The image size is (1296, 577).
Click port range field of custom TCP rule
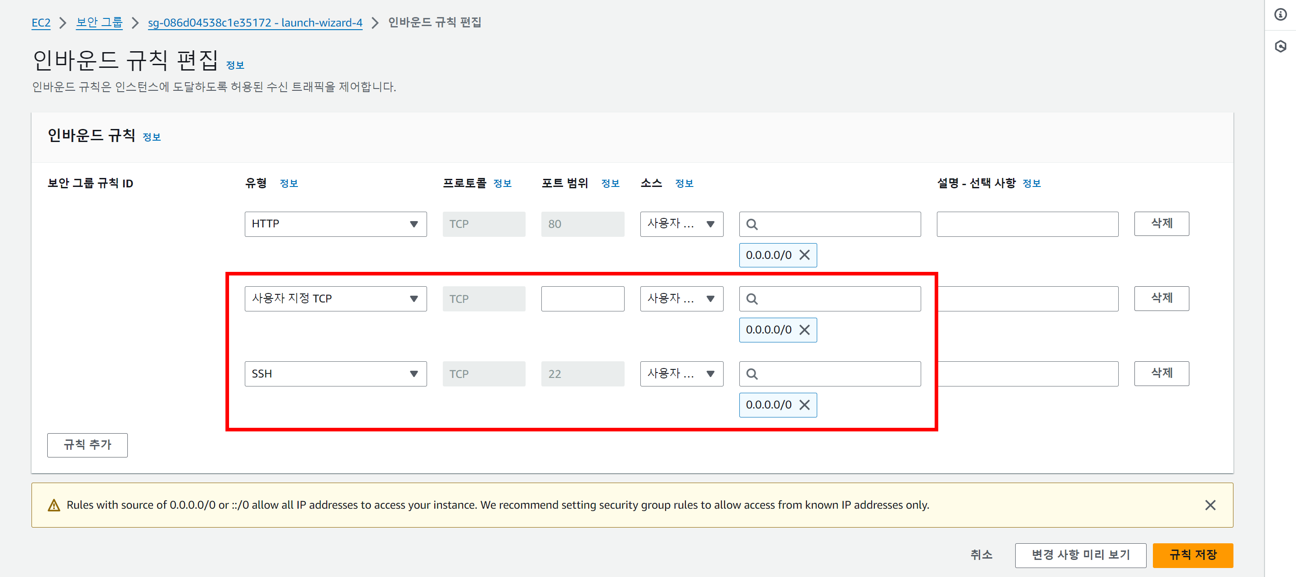[x=582, y=299]
